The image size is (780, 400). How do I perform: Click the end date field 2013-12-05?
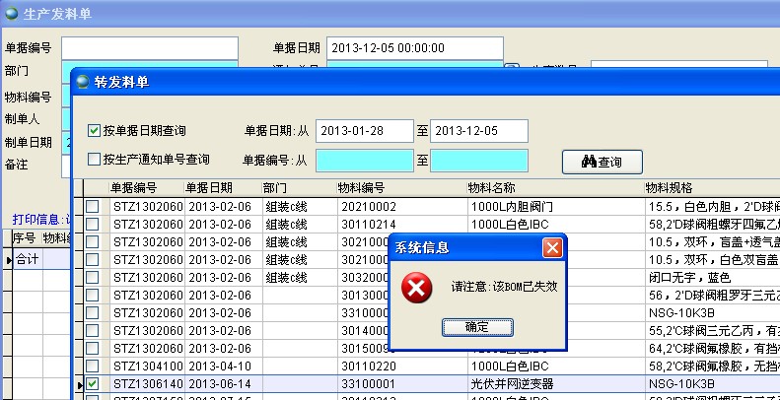pos(478,131)
